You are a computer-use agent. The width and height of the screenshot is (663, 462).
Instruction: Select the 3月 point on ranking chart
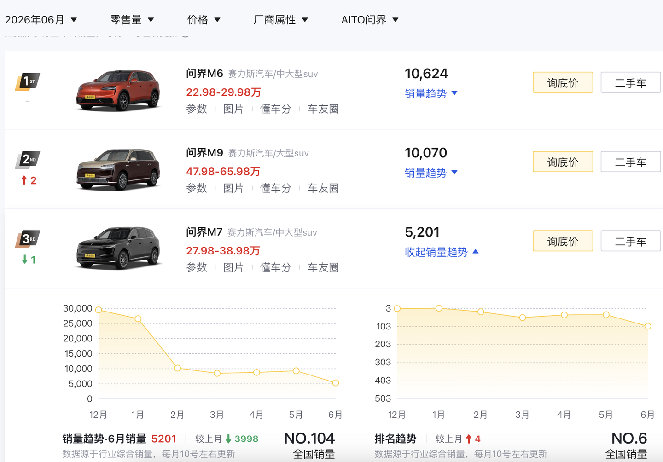[x=523, y=318]
